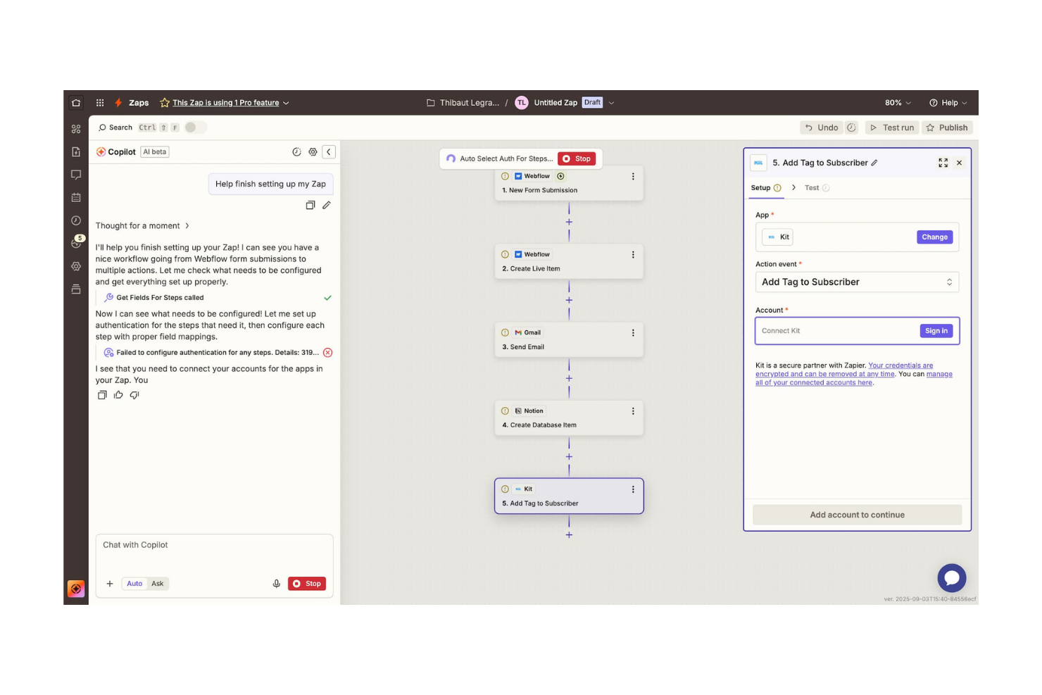
Task: Stop Copilot with chat Stop button
Action: pos(307,584)
